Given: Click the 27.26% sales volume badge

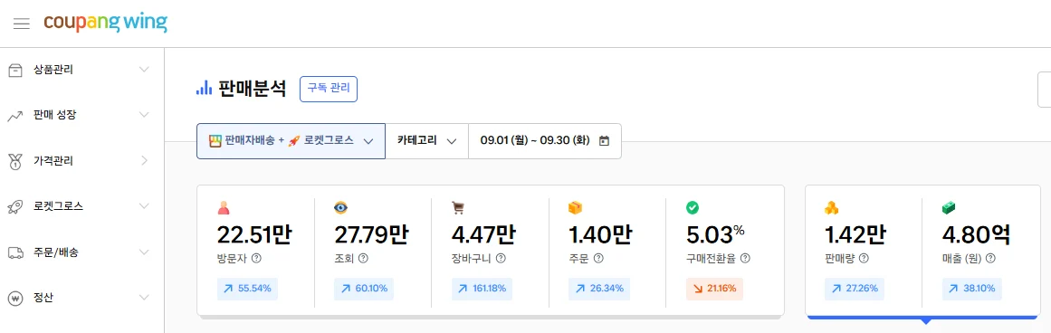Looking at the screenshot, I should click(x=855, y=289).
